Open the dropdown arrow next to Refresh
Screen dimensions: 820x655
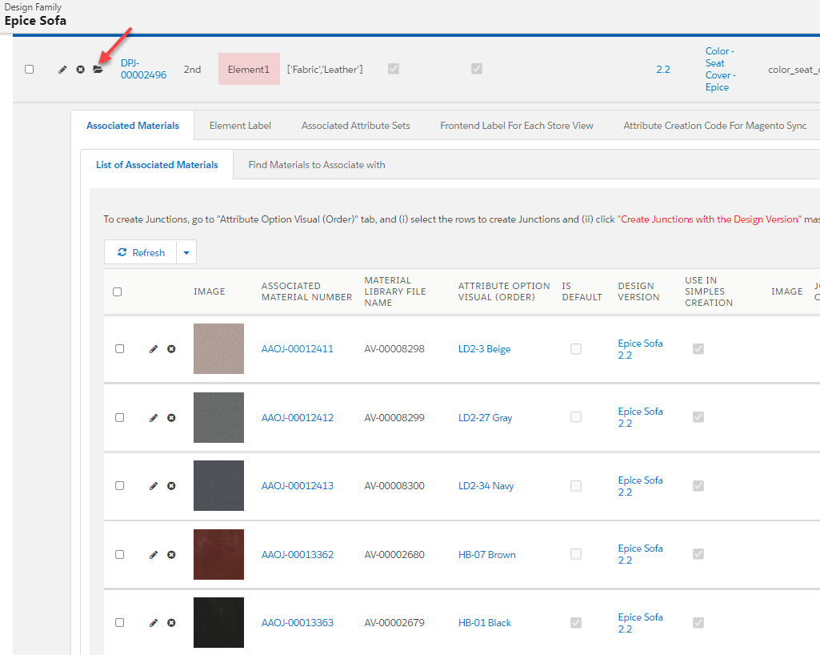click(x=186, y=252)
